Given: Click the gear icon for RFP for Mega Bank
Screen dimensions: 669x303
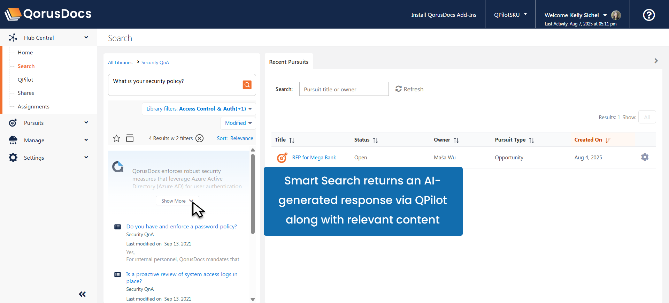Looking at the screenshot, I should (645, 157).
